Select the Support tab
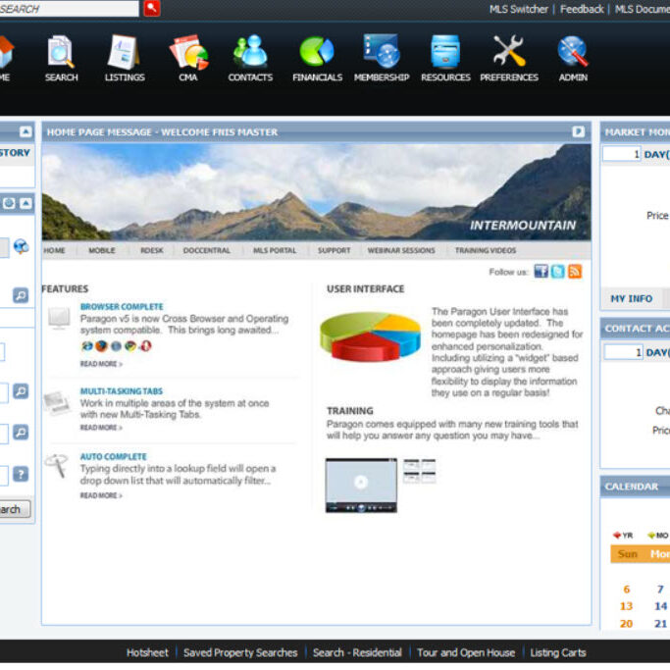 [x=334, y=250]
